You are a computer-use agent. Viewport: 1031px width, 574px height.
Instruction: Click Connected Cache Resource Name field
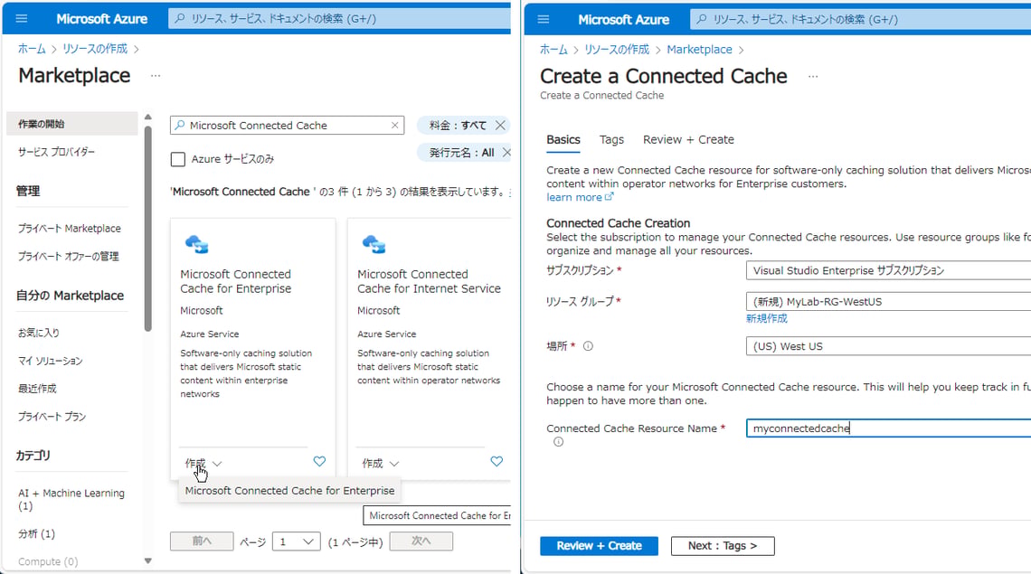point(888,428)
